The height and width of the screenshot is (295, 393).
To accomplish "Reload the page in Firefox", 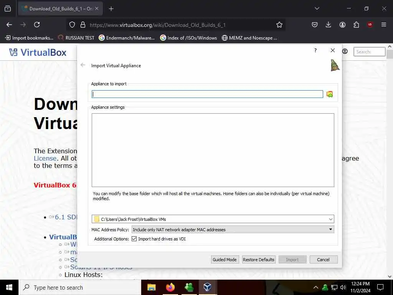I will pyautogui.click(x=37, y=25).
